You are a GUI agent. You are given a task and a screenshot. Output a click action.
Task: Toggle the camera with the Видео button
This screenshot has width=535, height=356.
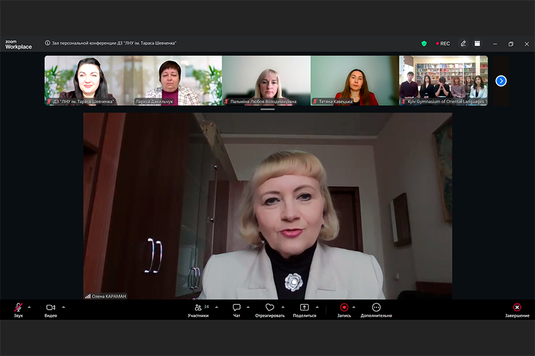pos(51,307)
